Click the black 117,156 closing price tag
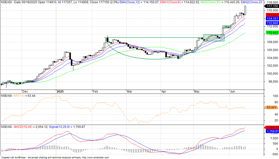Viewport: 279px width, 159px height. [x=272, y=6]
